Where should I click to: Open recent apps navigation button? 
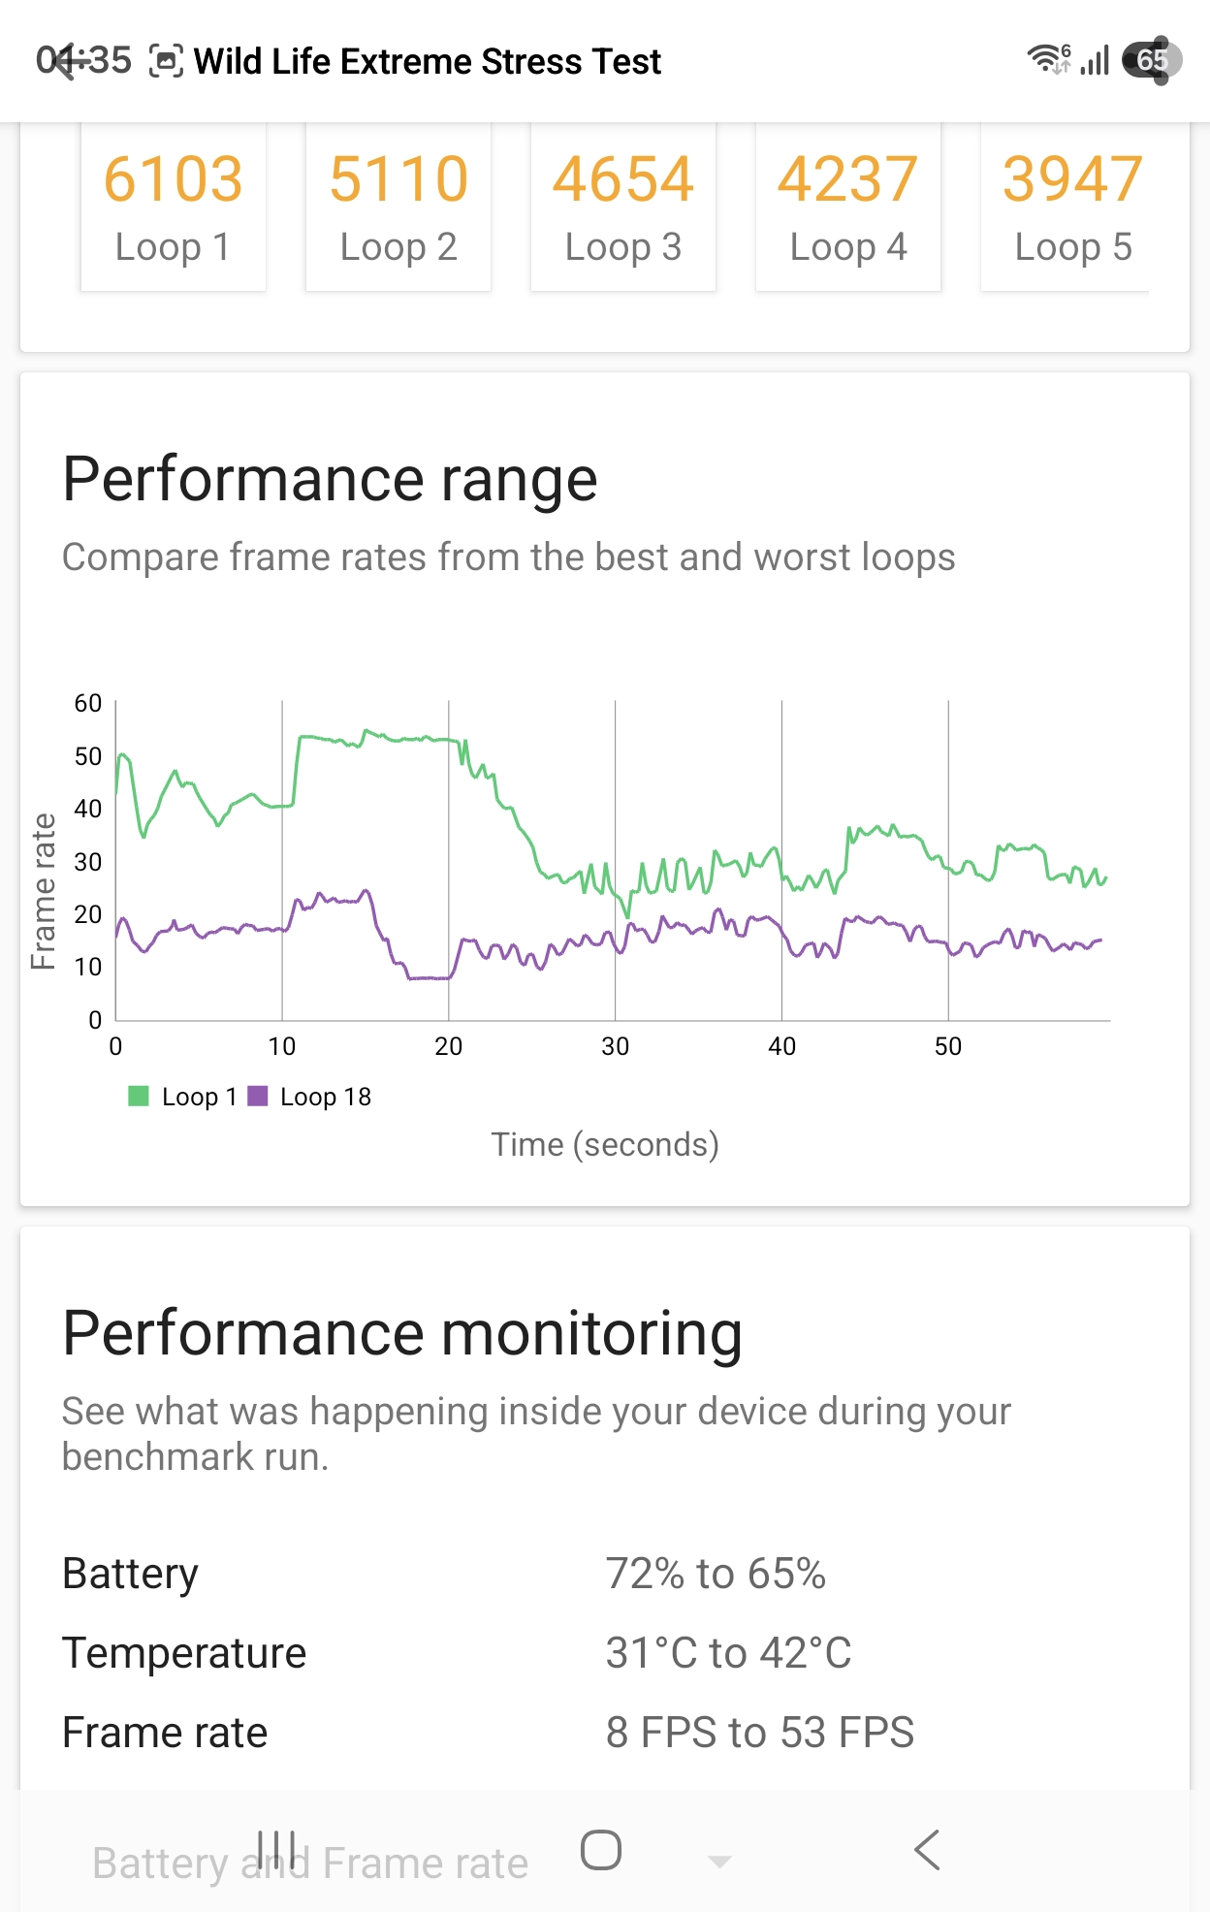coord(276,1850)
